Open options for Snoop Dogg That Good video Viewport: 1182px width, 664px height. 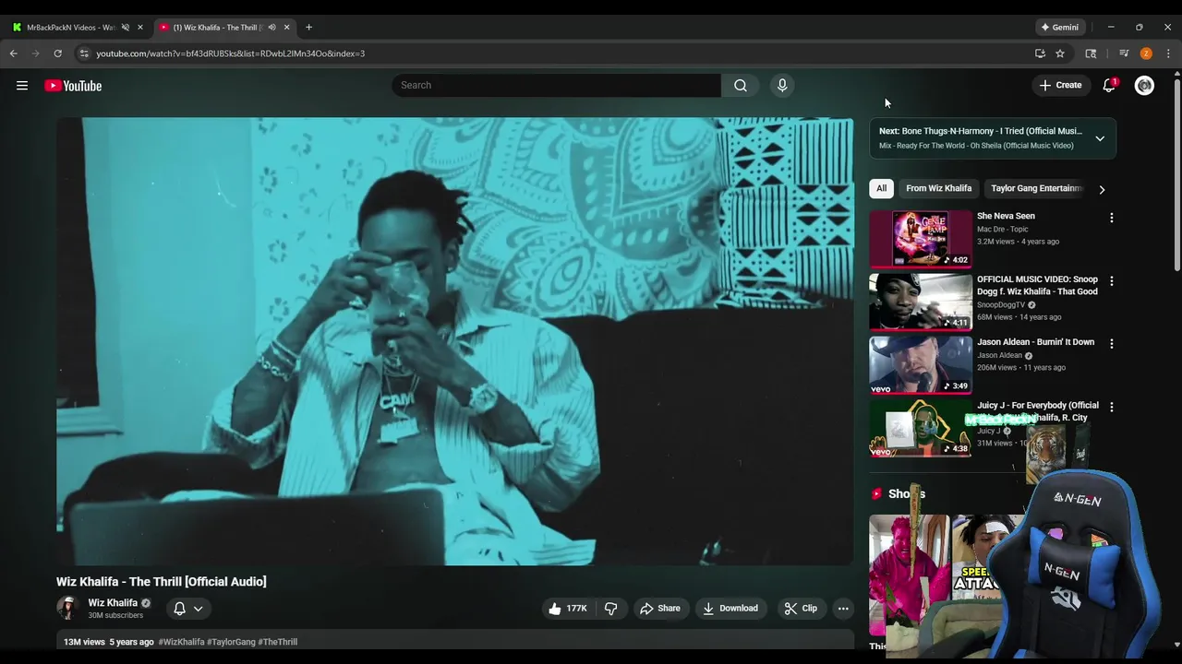pos(1111,280)
